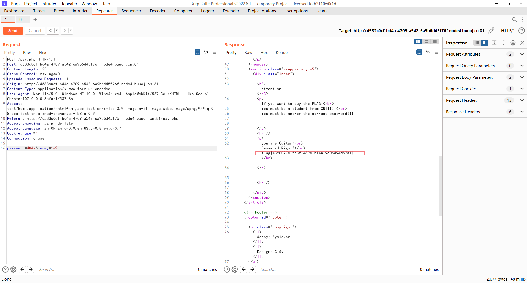
Task: Select combined tabbed layout view
Action: point(435,42)
